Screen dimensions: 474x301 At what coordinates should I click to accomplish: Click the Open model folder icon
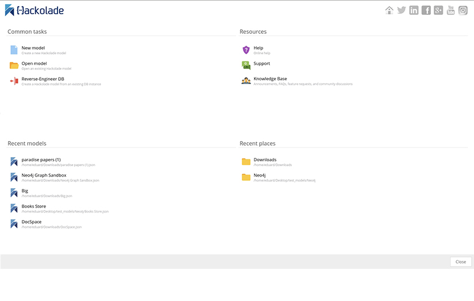point(14,65)
